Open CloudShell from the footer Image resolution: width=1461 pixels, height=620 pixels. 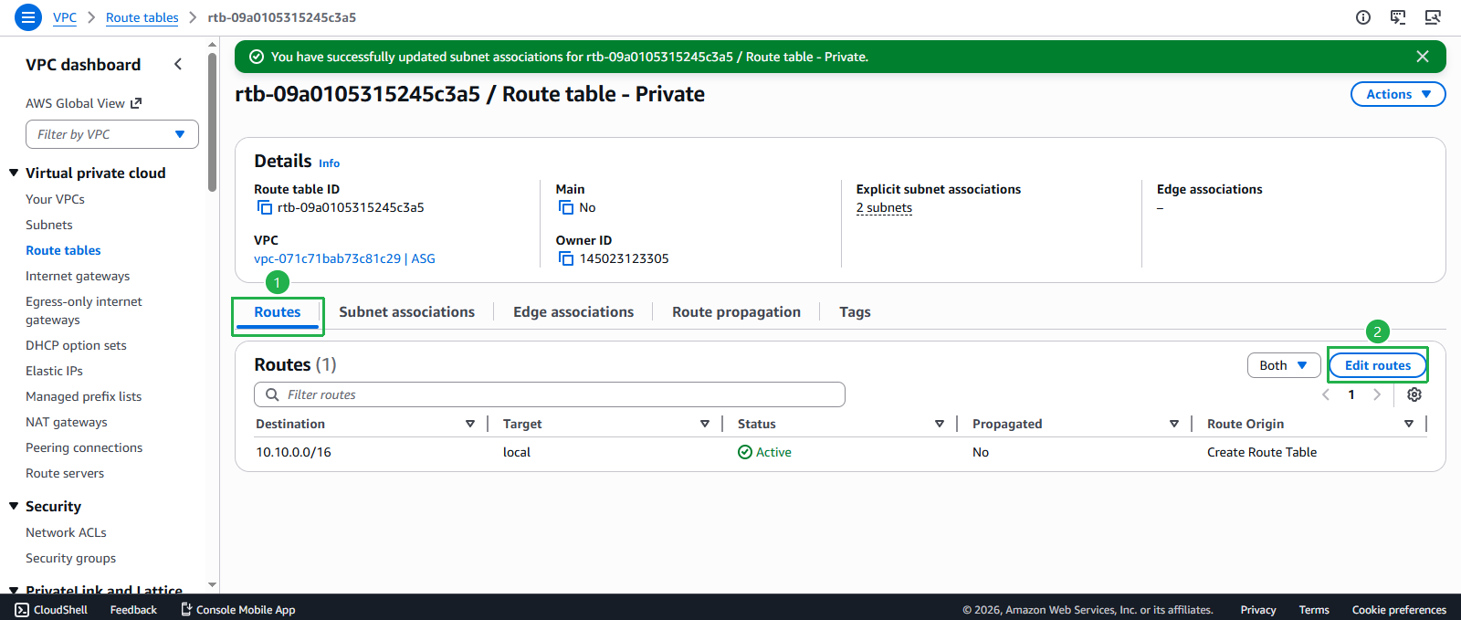51,610
